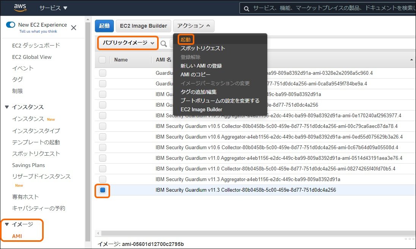
Task: Collapse the アクション dropdown menu
Action: pyautogui.click(x=194, y=26)
